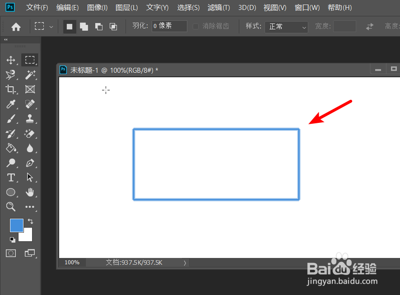Click the blue foreground color swatch

[16, 225]
